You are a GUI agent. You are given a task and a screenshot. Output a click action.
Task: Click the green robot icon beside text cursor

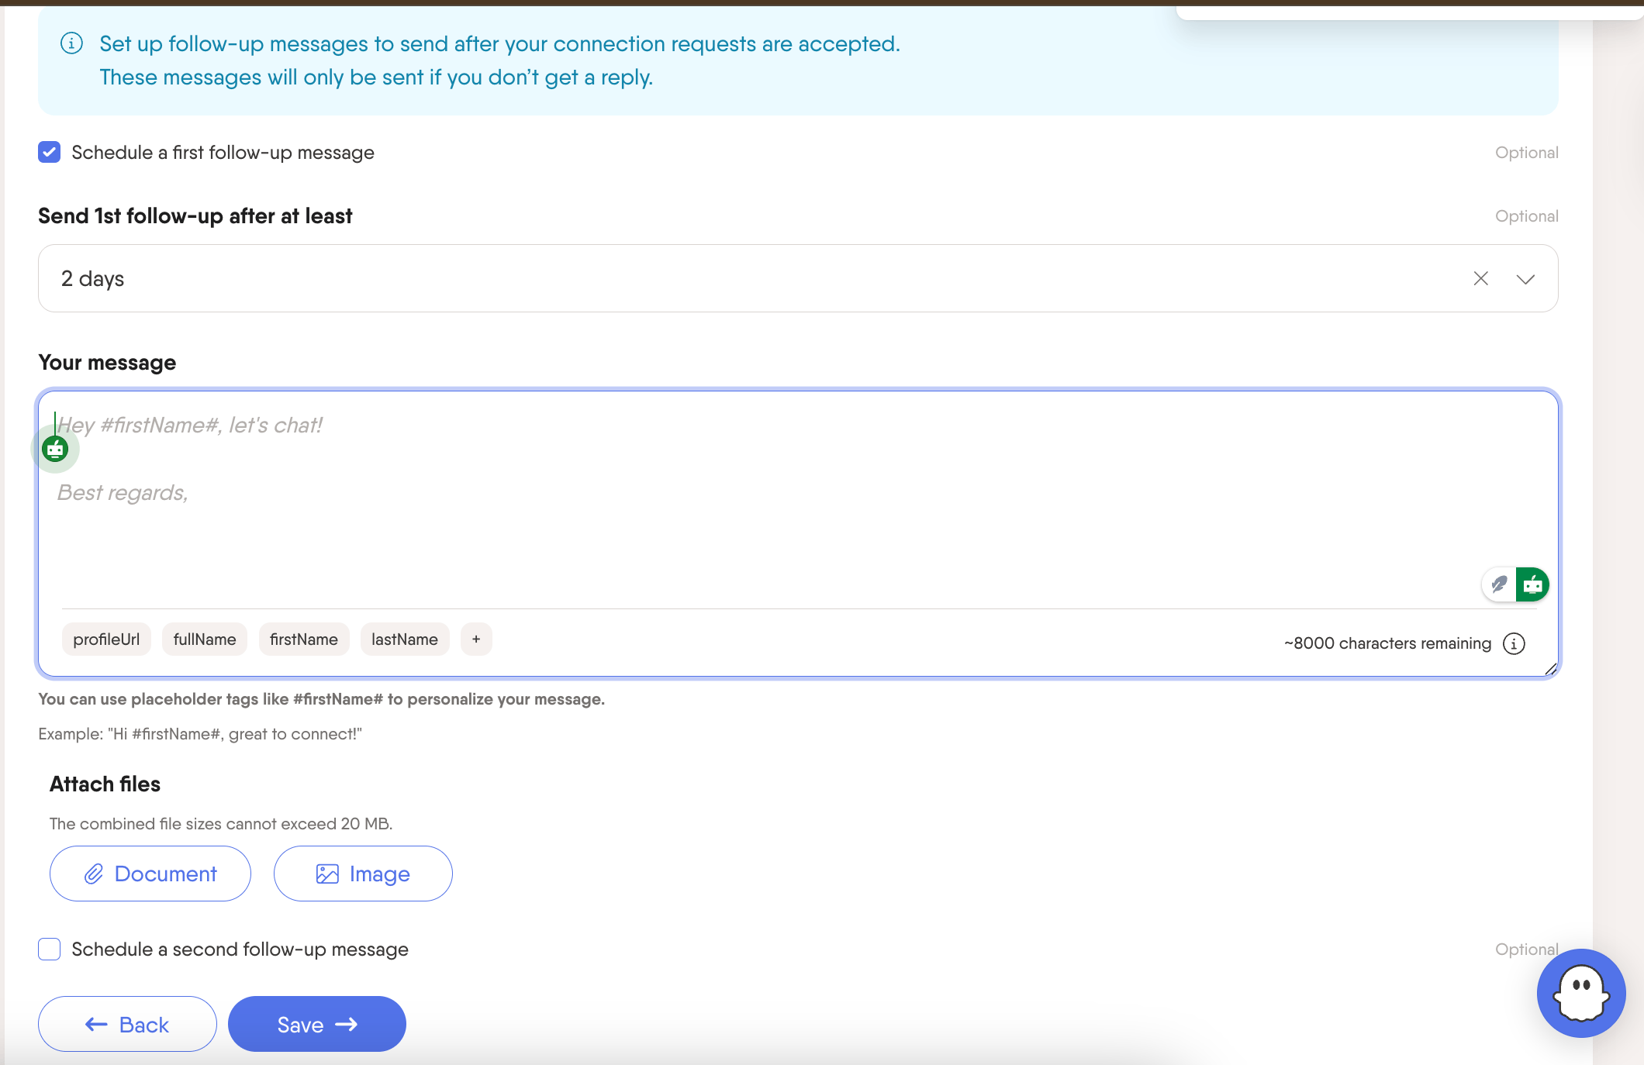[x=55, y=449]
